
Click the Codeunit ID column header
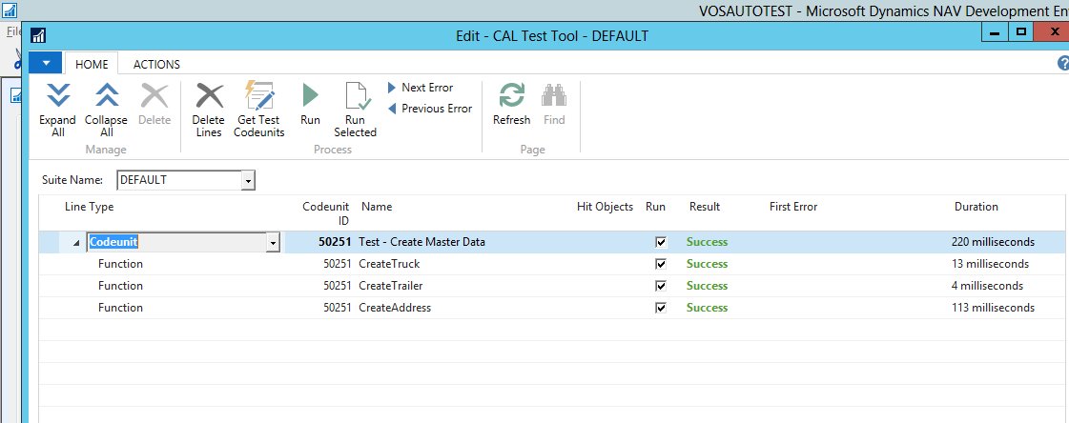(x=326, y=213)
